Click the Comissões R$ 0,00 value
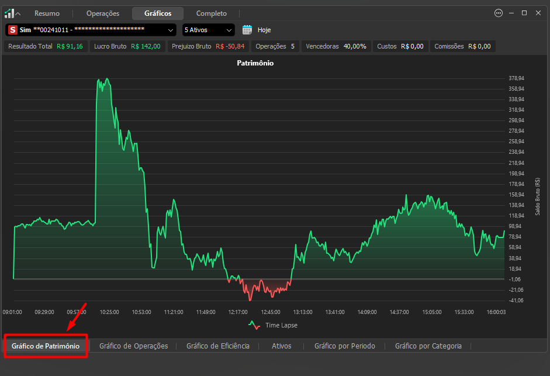The height and width of the screenshot is (376, 550). coord(479,46)
